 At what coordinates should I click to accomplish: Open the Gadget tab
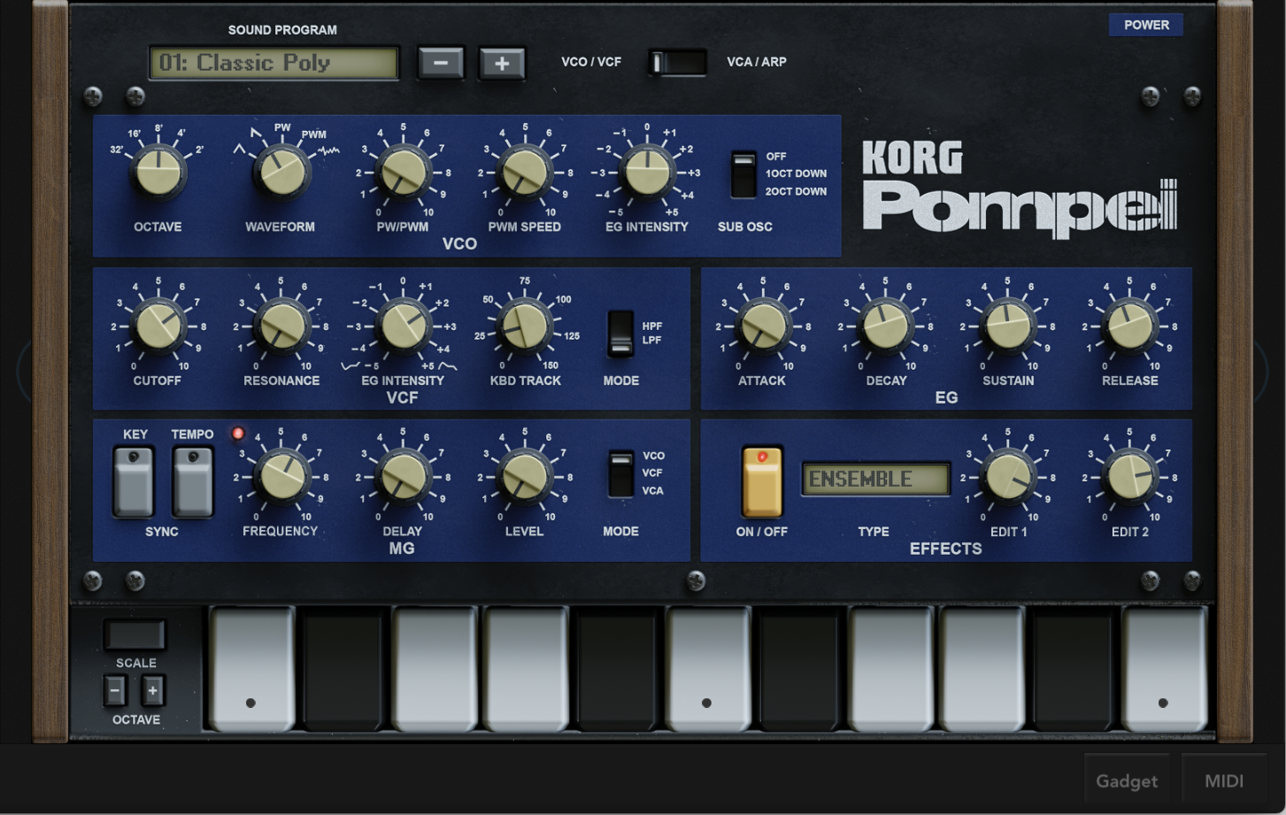1127,780
